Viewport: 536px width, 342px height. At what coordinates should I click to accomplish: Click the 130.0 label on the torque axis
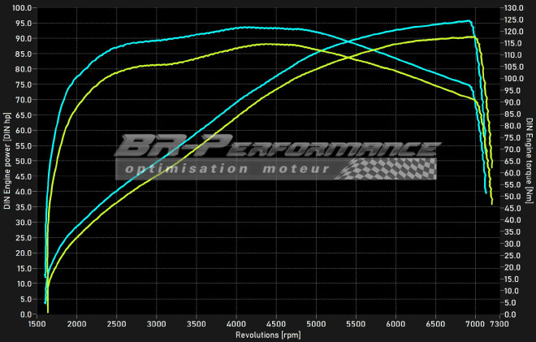pyautogui.click(x=513, y=8)
